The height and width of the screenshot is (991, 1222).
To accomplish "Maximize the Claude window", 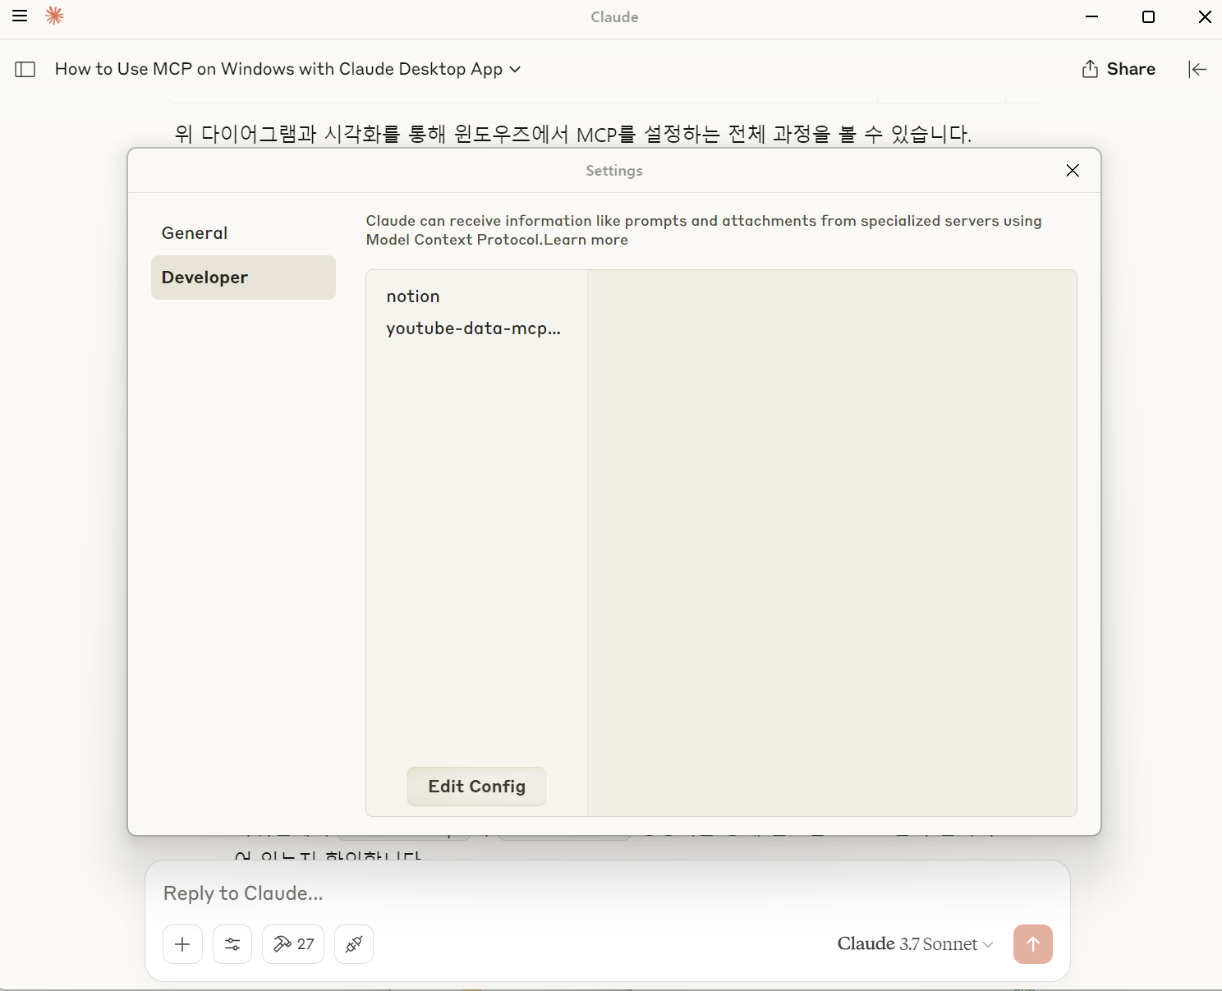I will point(1148,16).
